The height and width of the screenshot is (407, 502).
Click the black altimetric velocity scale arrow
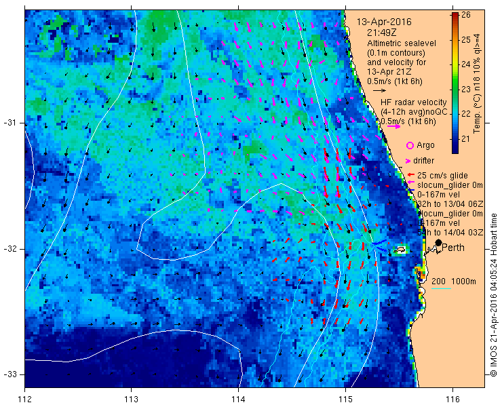tap(380, 91)
